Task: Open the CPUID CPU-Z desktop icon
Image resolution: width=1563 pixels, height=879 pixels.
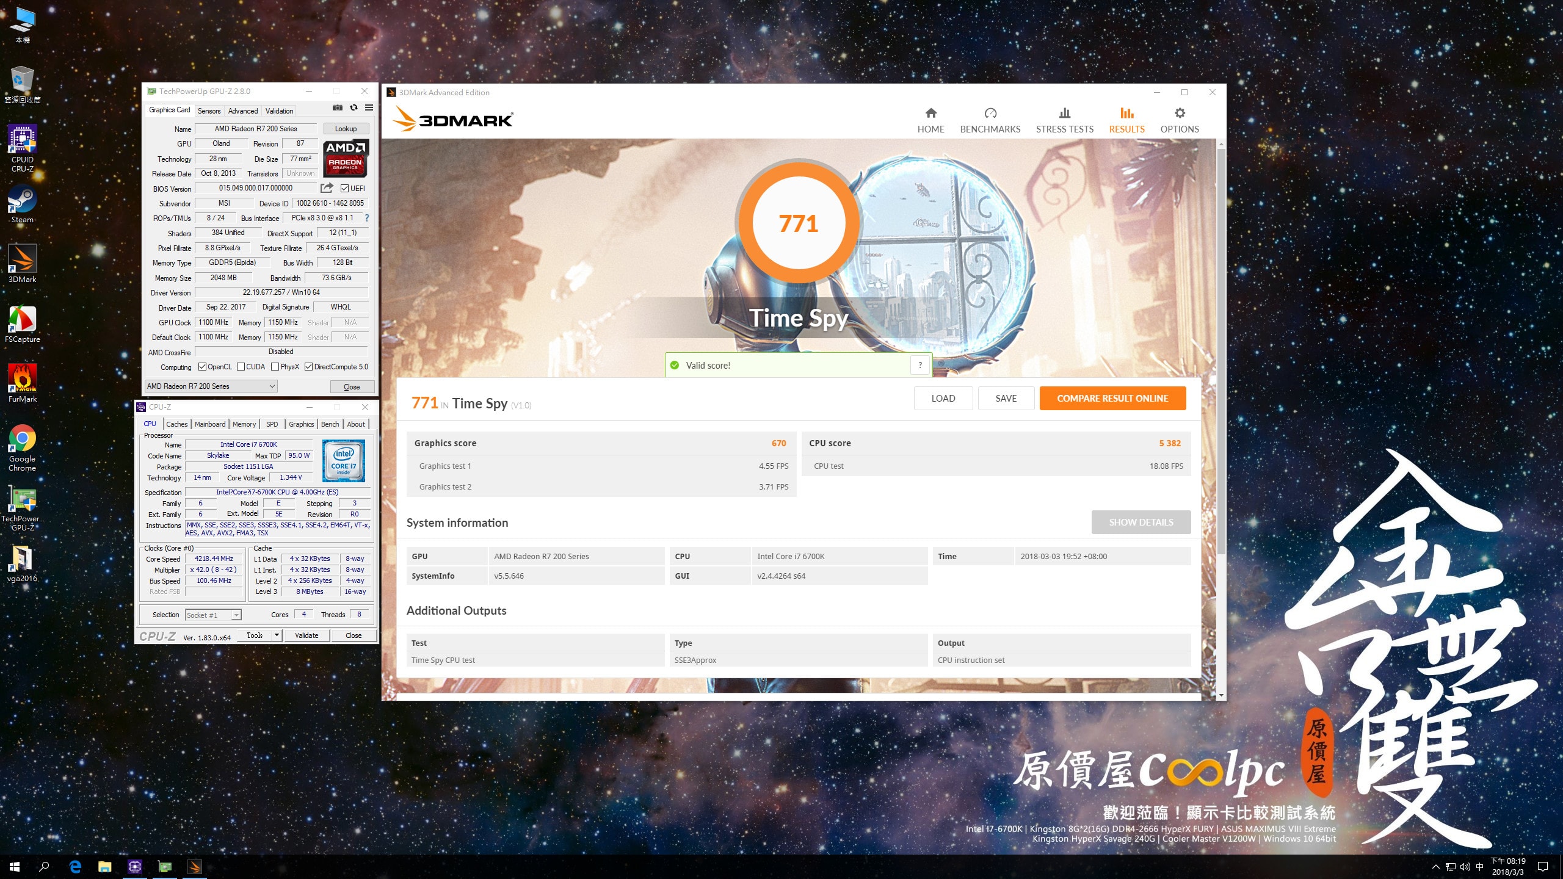Action: pos(23,148)
